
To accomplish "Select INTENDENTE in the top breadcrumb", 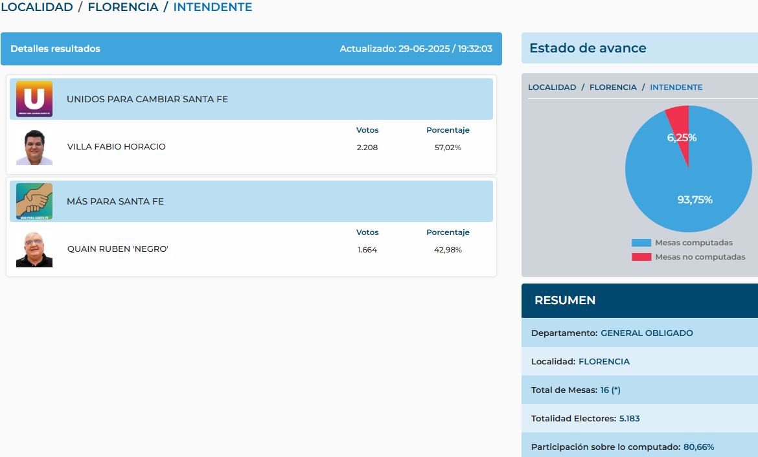I will (x=212, y=8).
